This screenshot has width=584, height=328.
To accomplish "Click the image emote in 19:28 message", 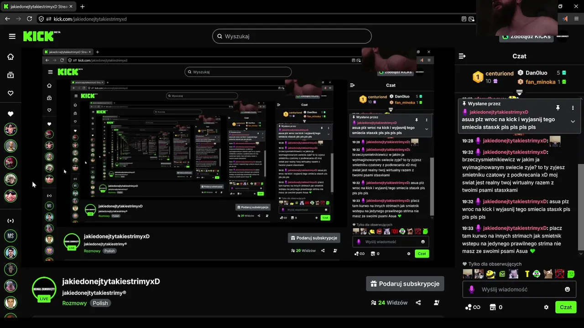I will click(555, 141).
